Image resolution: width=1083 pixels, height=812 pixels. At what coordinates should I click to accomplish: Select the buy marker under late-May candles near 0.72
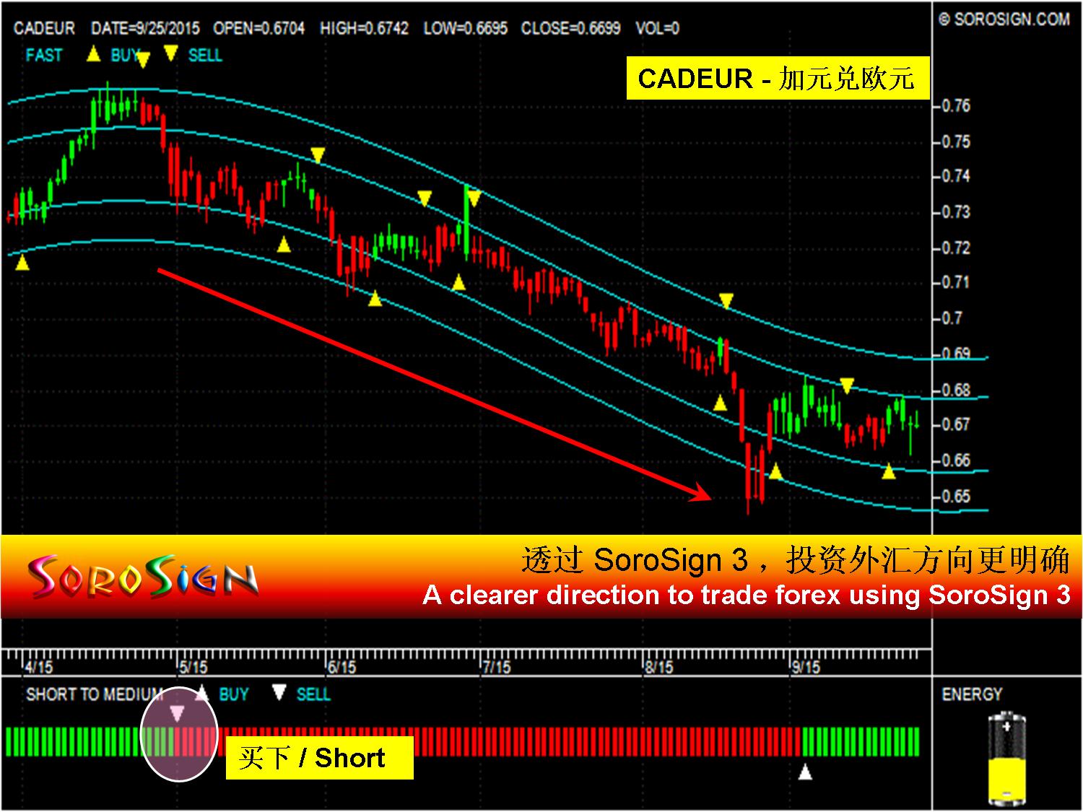(284, 245)
